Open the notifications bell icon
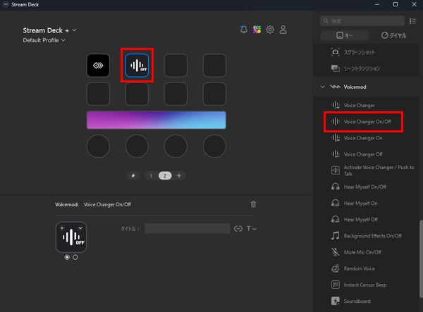The image size is (423, 312). pos(244,30)
